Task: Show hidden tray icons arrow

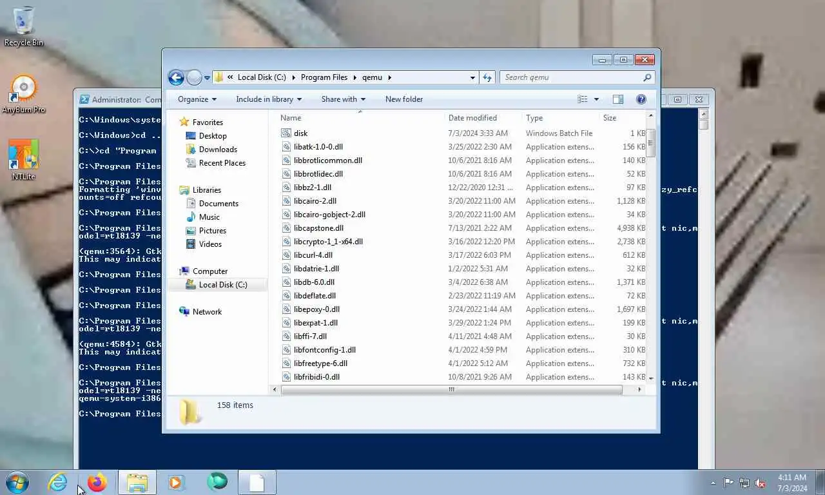Action: pyautogui.click(x=713, y=483)
